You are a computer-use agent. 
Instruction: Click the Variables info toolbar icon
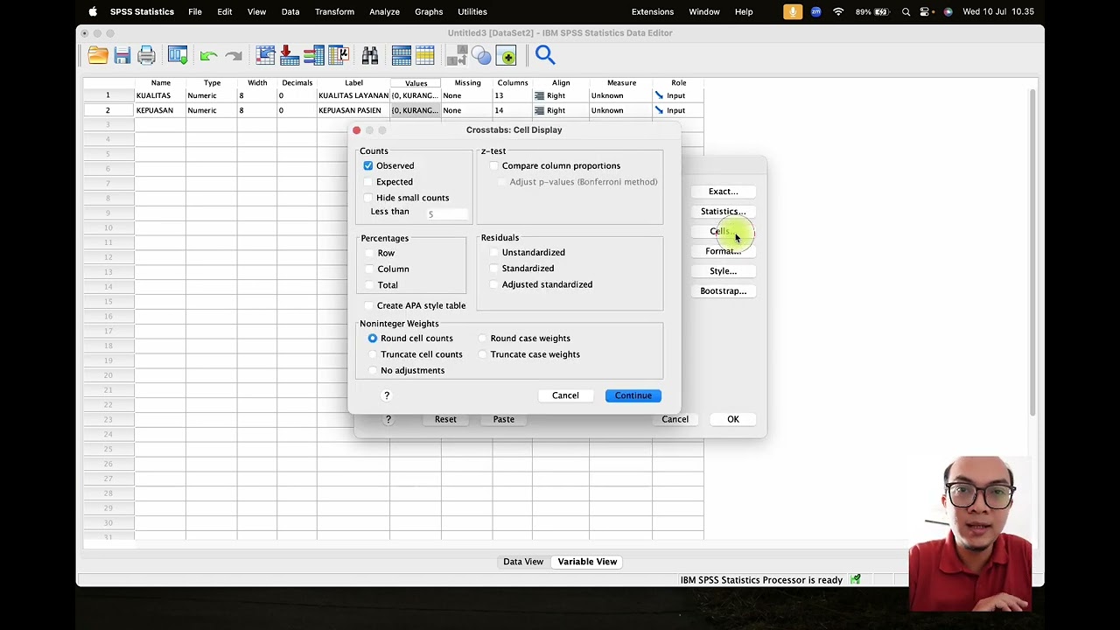click(314, 56)
